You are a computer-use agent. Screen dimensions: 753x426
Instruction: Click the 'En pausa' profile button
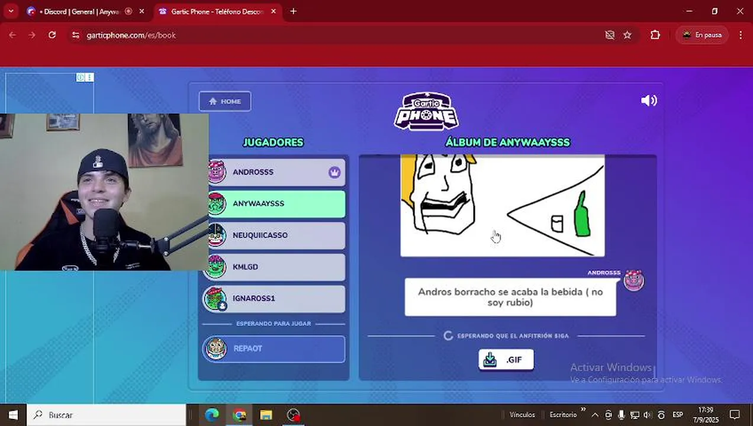(701, 35)
